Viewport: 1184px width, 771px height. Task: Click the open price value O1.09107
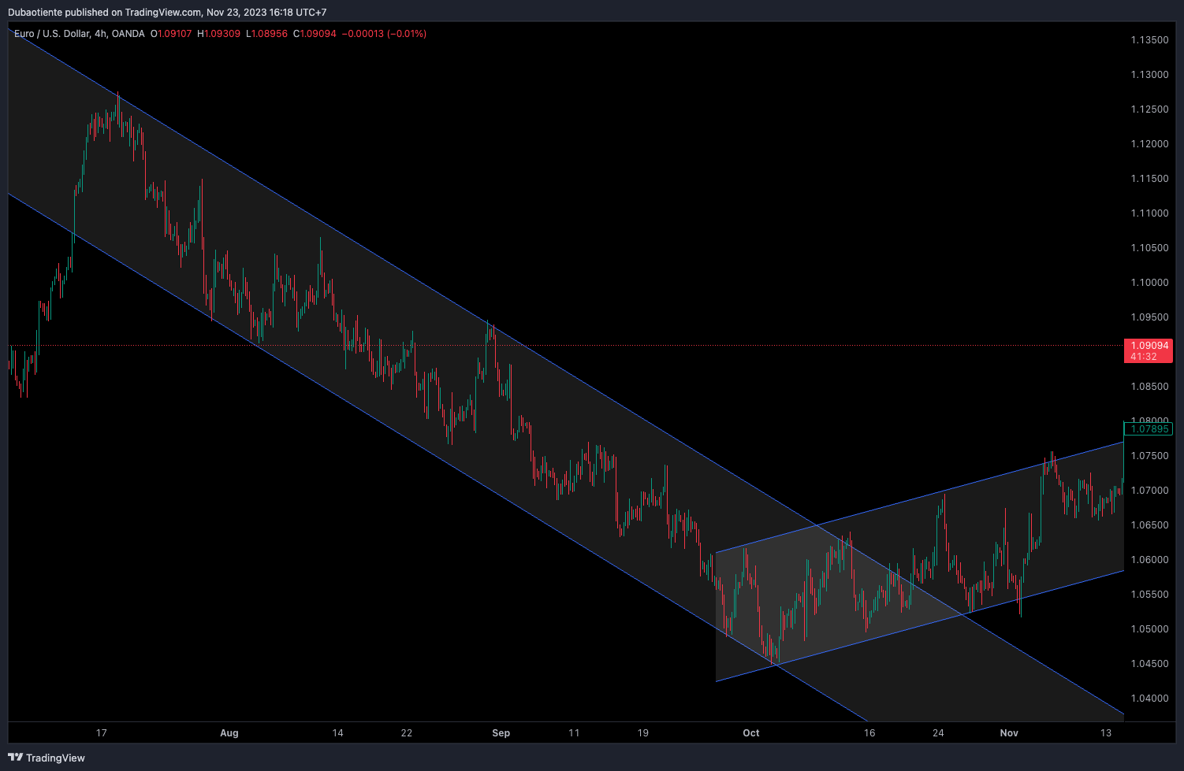tap(171, 34)
